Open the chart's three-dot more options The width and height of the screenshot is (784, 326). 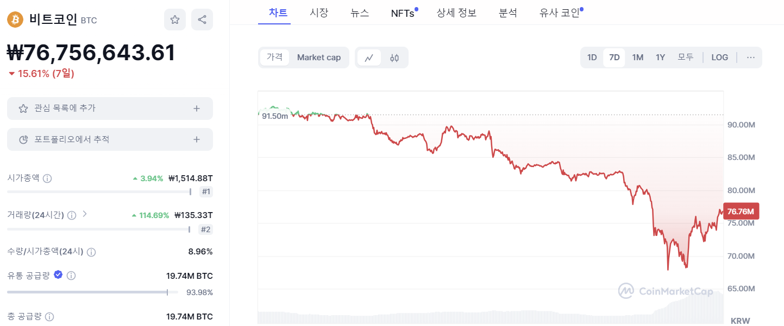751,57
